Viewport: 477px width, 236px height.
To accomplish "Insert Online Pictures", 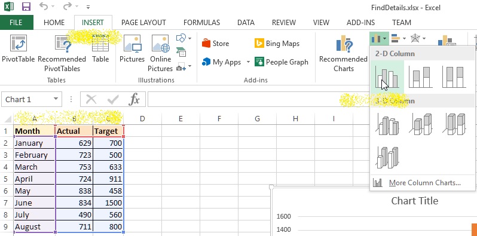I will coord(160,53).
